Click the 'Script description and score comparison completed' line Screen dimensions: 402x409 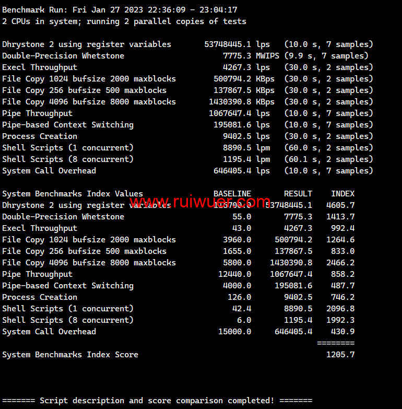[157, 401]
